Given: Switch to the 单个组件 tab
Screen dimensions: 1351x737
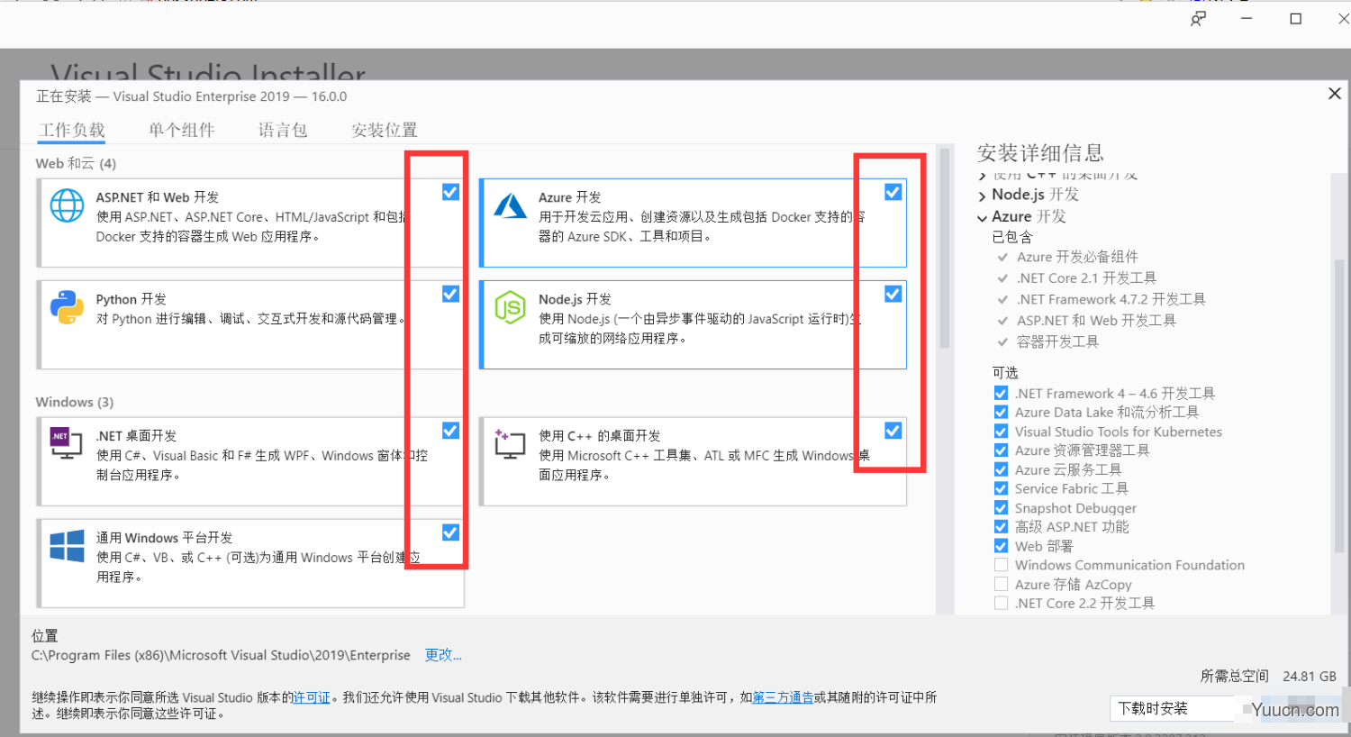Looking at the screenshot, I should (x=182, y=130).
